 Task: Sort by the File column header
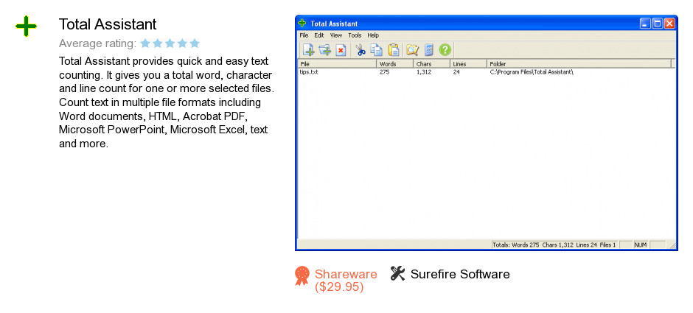click(x=337, y=64)
